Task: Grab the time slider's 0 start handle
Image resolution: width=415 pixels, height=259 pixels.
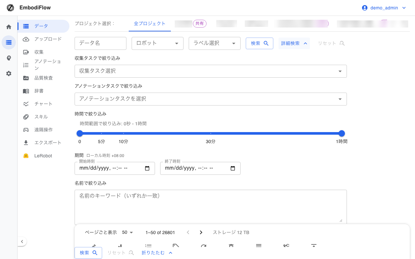Action: click(80, 133)
